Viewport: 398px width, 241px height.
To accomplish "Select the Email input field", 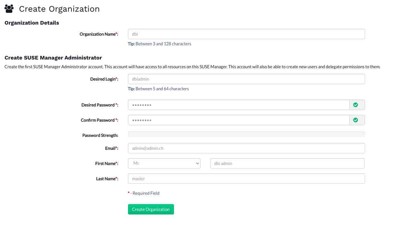I will click(246, 148).
